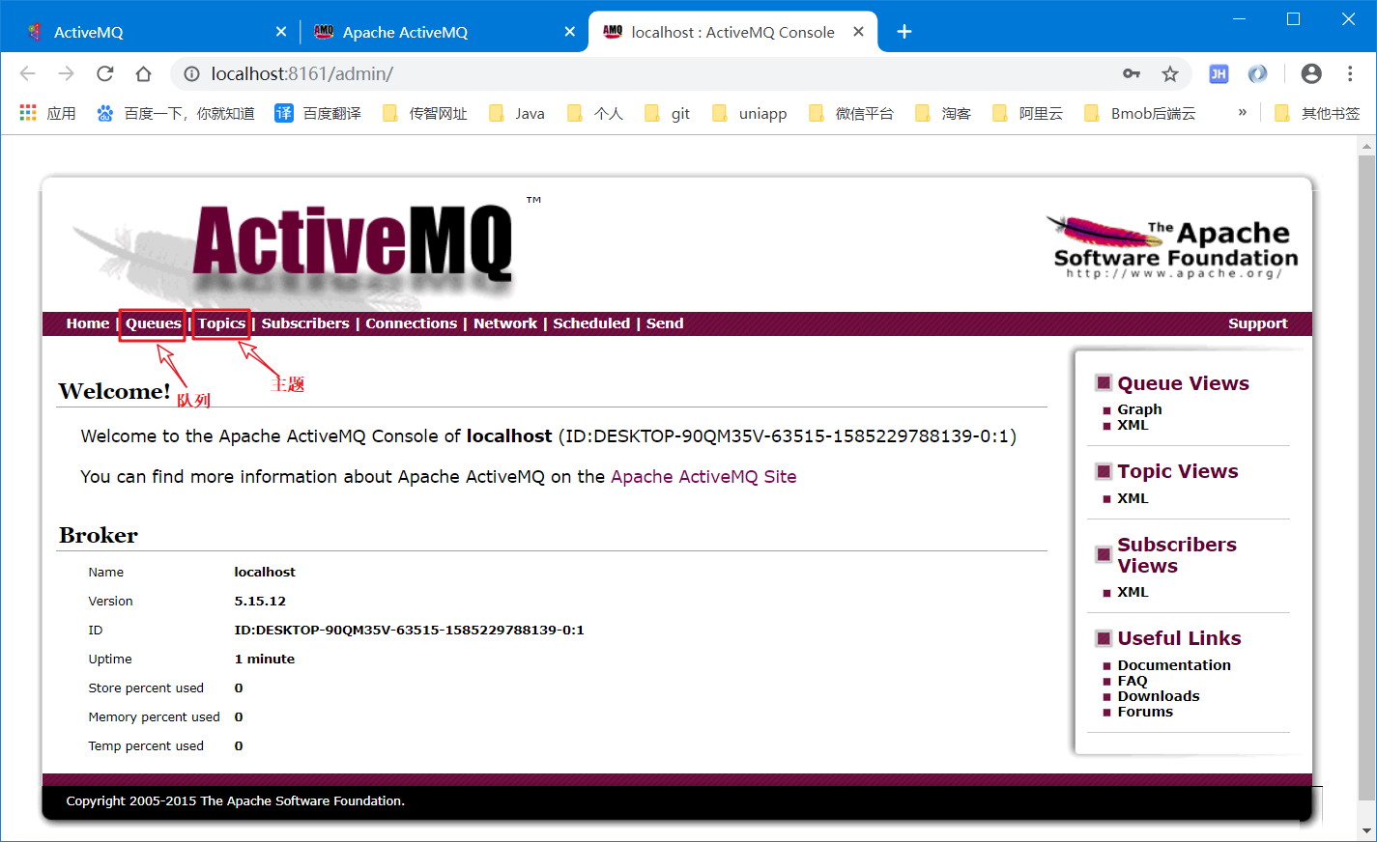The image size is (1377, 842).
Task: Open the Apache ActiveMQ Site link
Action: coord(703,476)
